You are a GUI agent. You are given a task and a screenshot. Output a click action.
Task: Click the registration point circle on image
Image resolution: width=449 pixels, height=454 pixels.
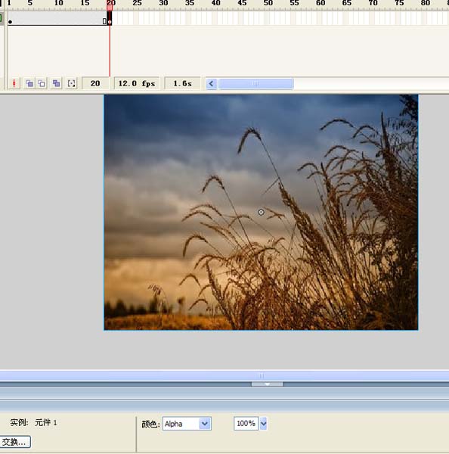(261, 212)
